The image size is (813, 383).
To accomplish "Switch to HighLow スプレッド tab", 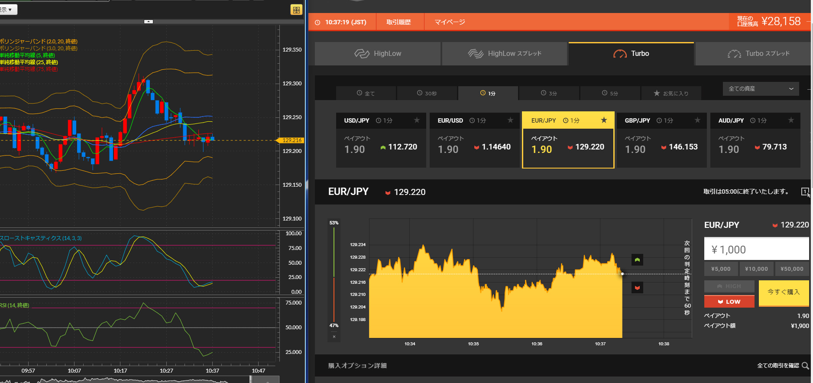I will pyautogui.click(x=505, y=54).
